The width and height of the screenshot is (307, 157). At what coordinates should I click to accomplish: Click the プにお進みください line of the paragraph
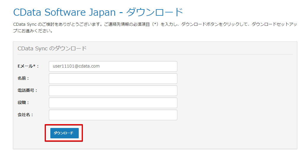pyautogui.click(x=33, y=31)
